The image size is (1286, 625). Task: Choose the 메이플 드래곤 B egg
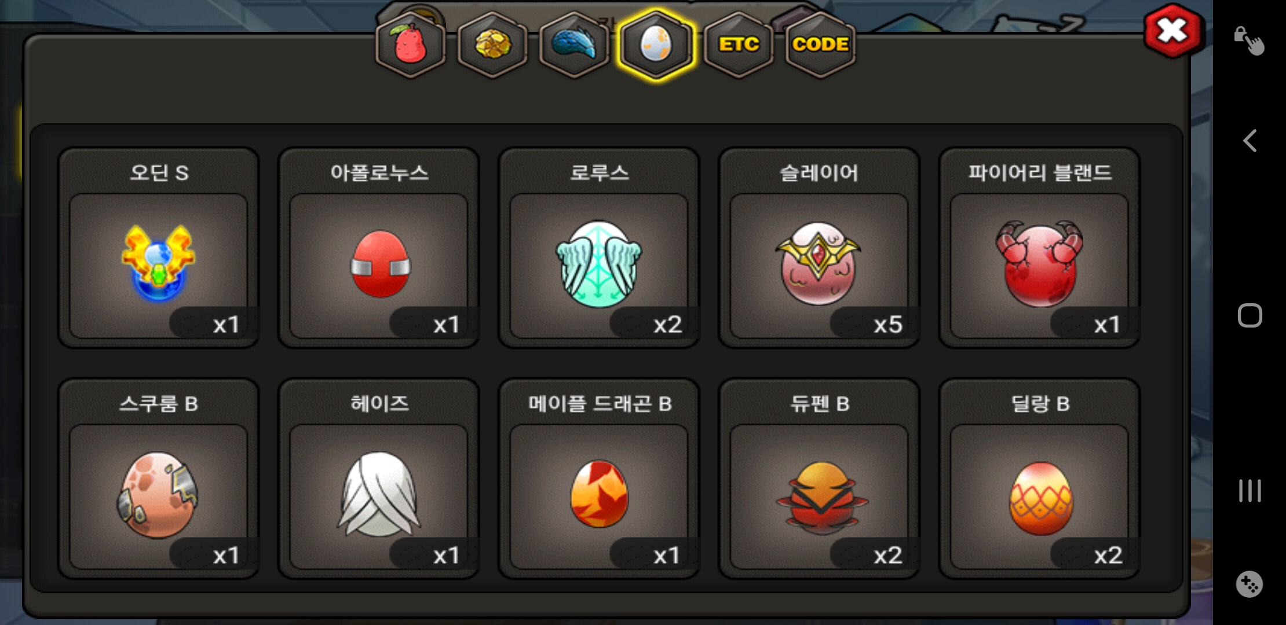[x=599, y=479]
